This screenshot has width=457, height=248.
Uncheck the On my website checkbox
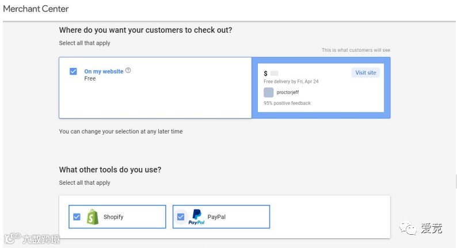[73, 71]
